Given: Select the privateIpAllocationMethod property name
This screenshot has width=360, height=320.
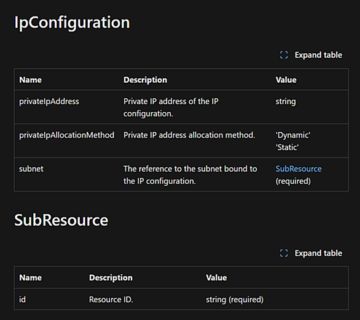Looking at the screenshot, I should (66, 135).
